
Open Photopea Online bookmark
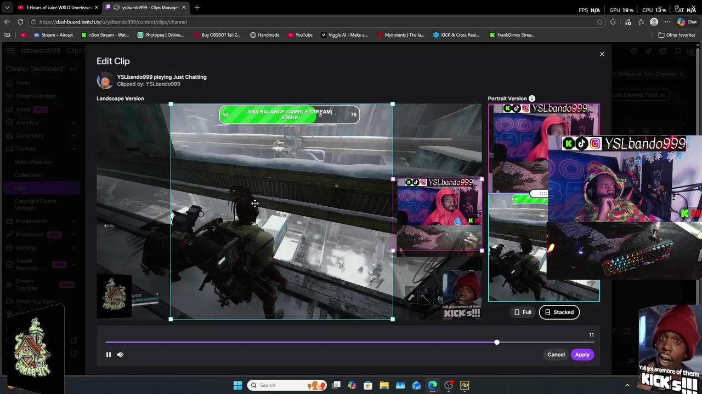[x=161, y=35]
